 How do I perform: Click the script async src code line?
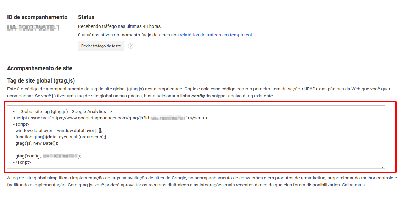pyautogui.click(x=110, y=118)
